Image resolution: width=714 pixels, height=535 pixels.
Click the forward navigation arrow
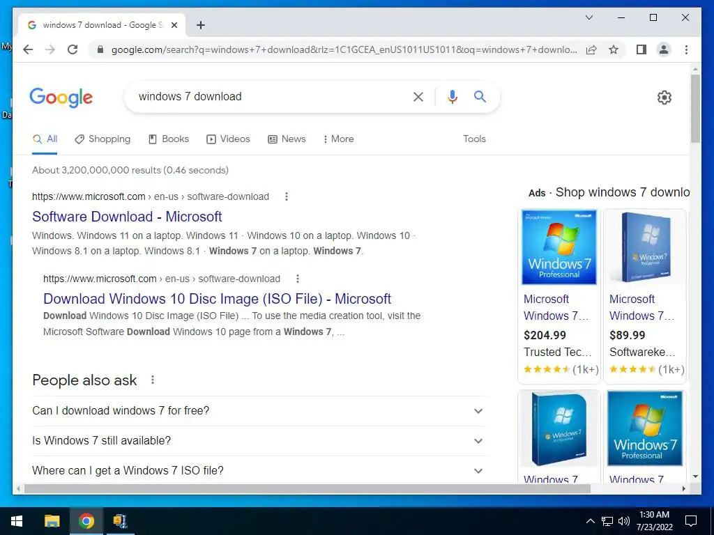[x=50, y=49]
